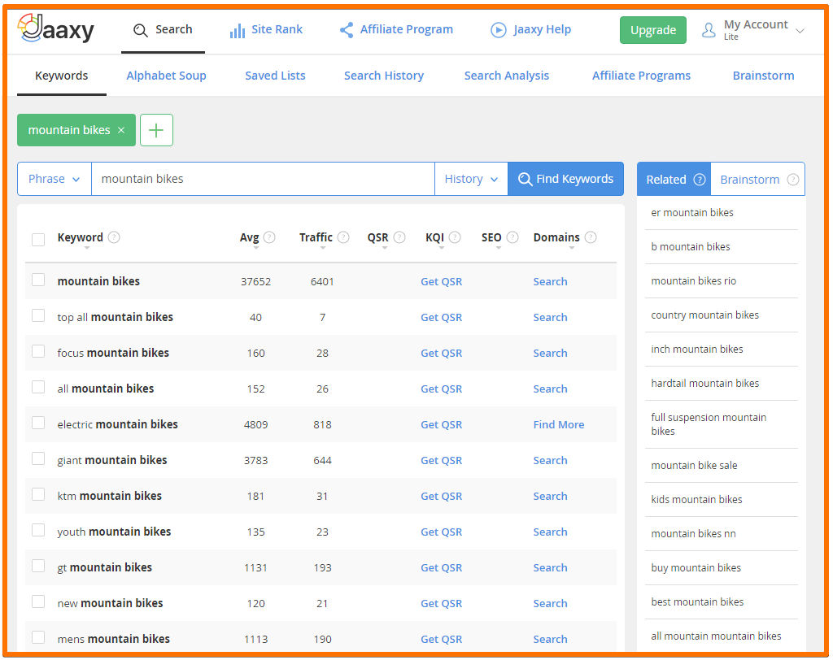Toggle the select-all keywords checkbox

(x=38, y=240)
